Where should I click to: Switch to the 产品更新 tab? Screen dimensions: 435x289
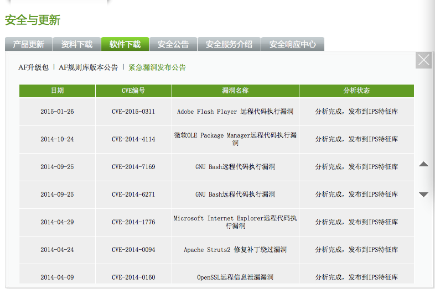tap(29, 44)
